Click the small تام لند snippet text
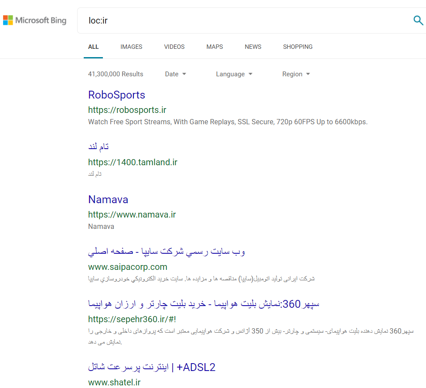This screenshot has width=426, height=388. point(95,174)
